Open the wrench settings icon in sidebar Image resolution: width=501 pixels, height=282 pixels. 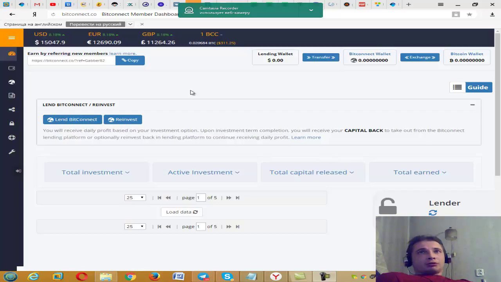tap(12, 152)
